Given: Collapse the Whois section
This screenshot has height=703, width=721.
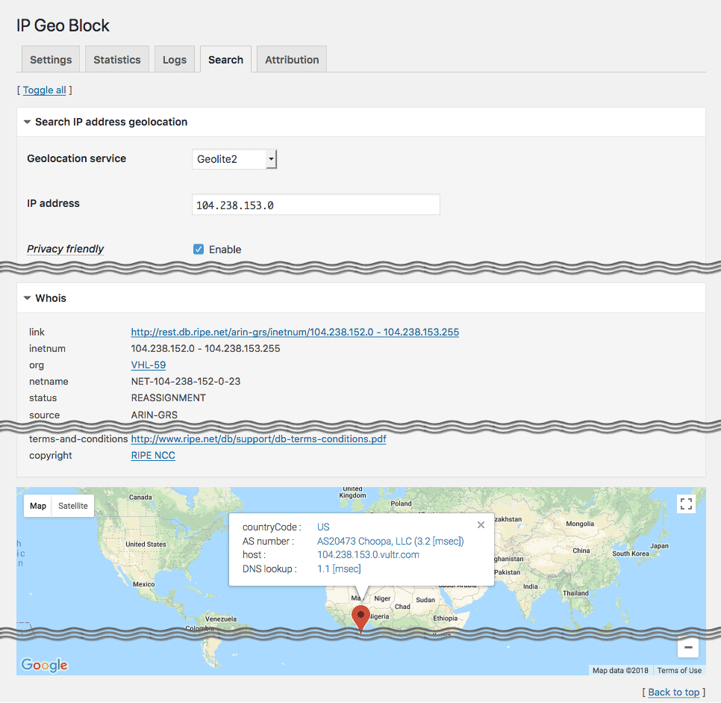Looking at the screenshot, I should pyautogui.click(x=28, y=298).
